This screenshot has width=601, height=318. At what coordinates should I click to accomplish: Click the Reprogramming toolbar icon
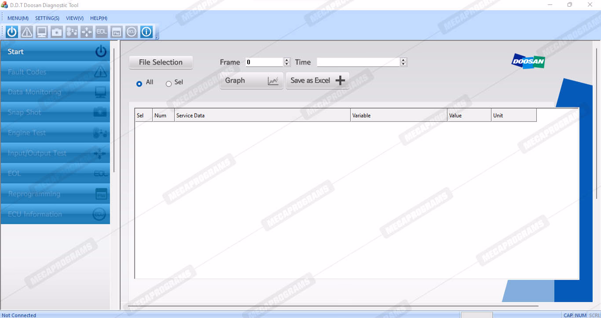(x=117, y=32)
